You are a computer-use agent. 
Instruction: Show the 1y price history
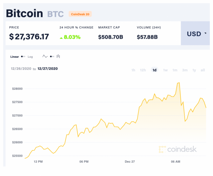[x=194, y=70]
